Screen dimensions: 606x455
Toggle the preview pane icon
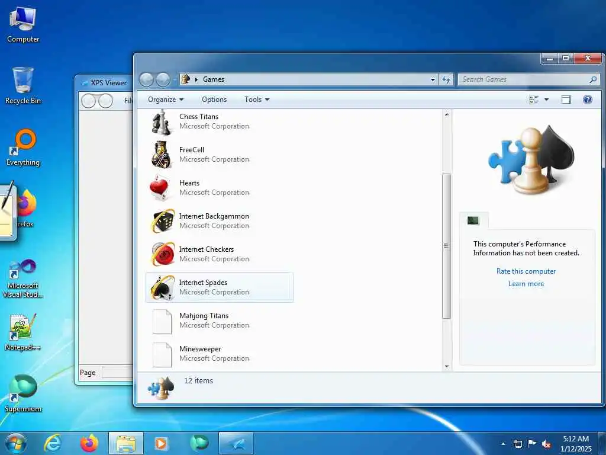[566, 100]
